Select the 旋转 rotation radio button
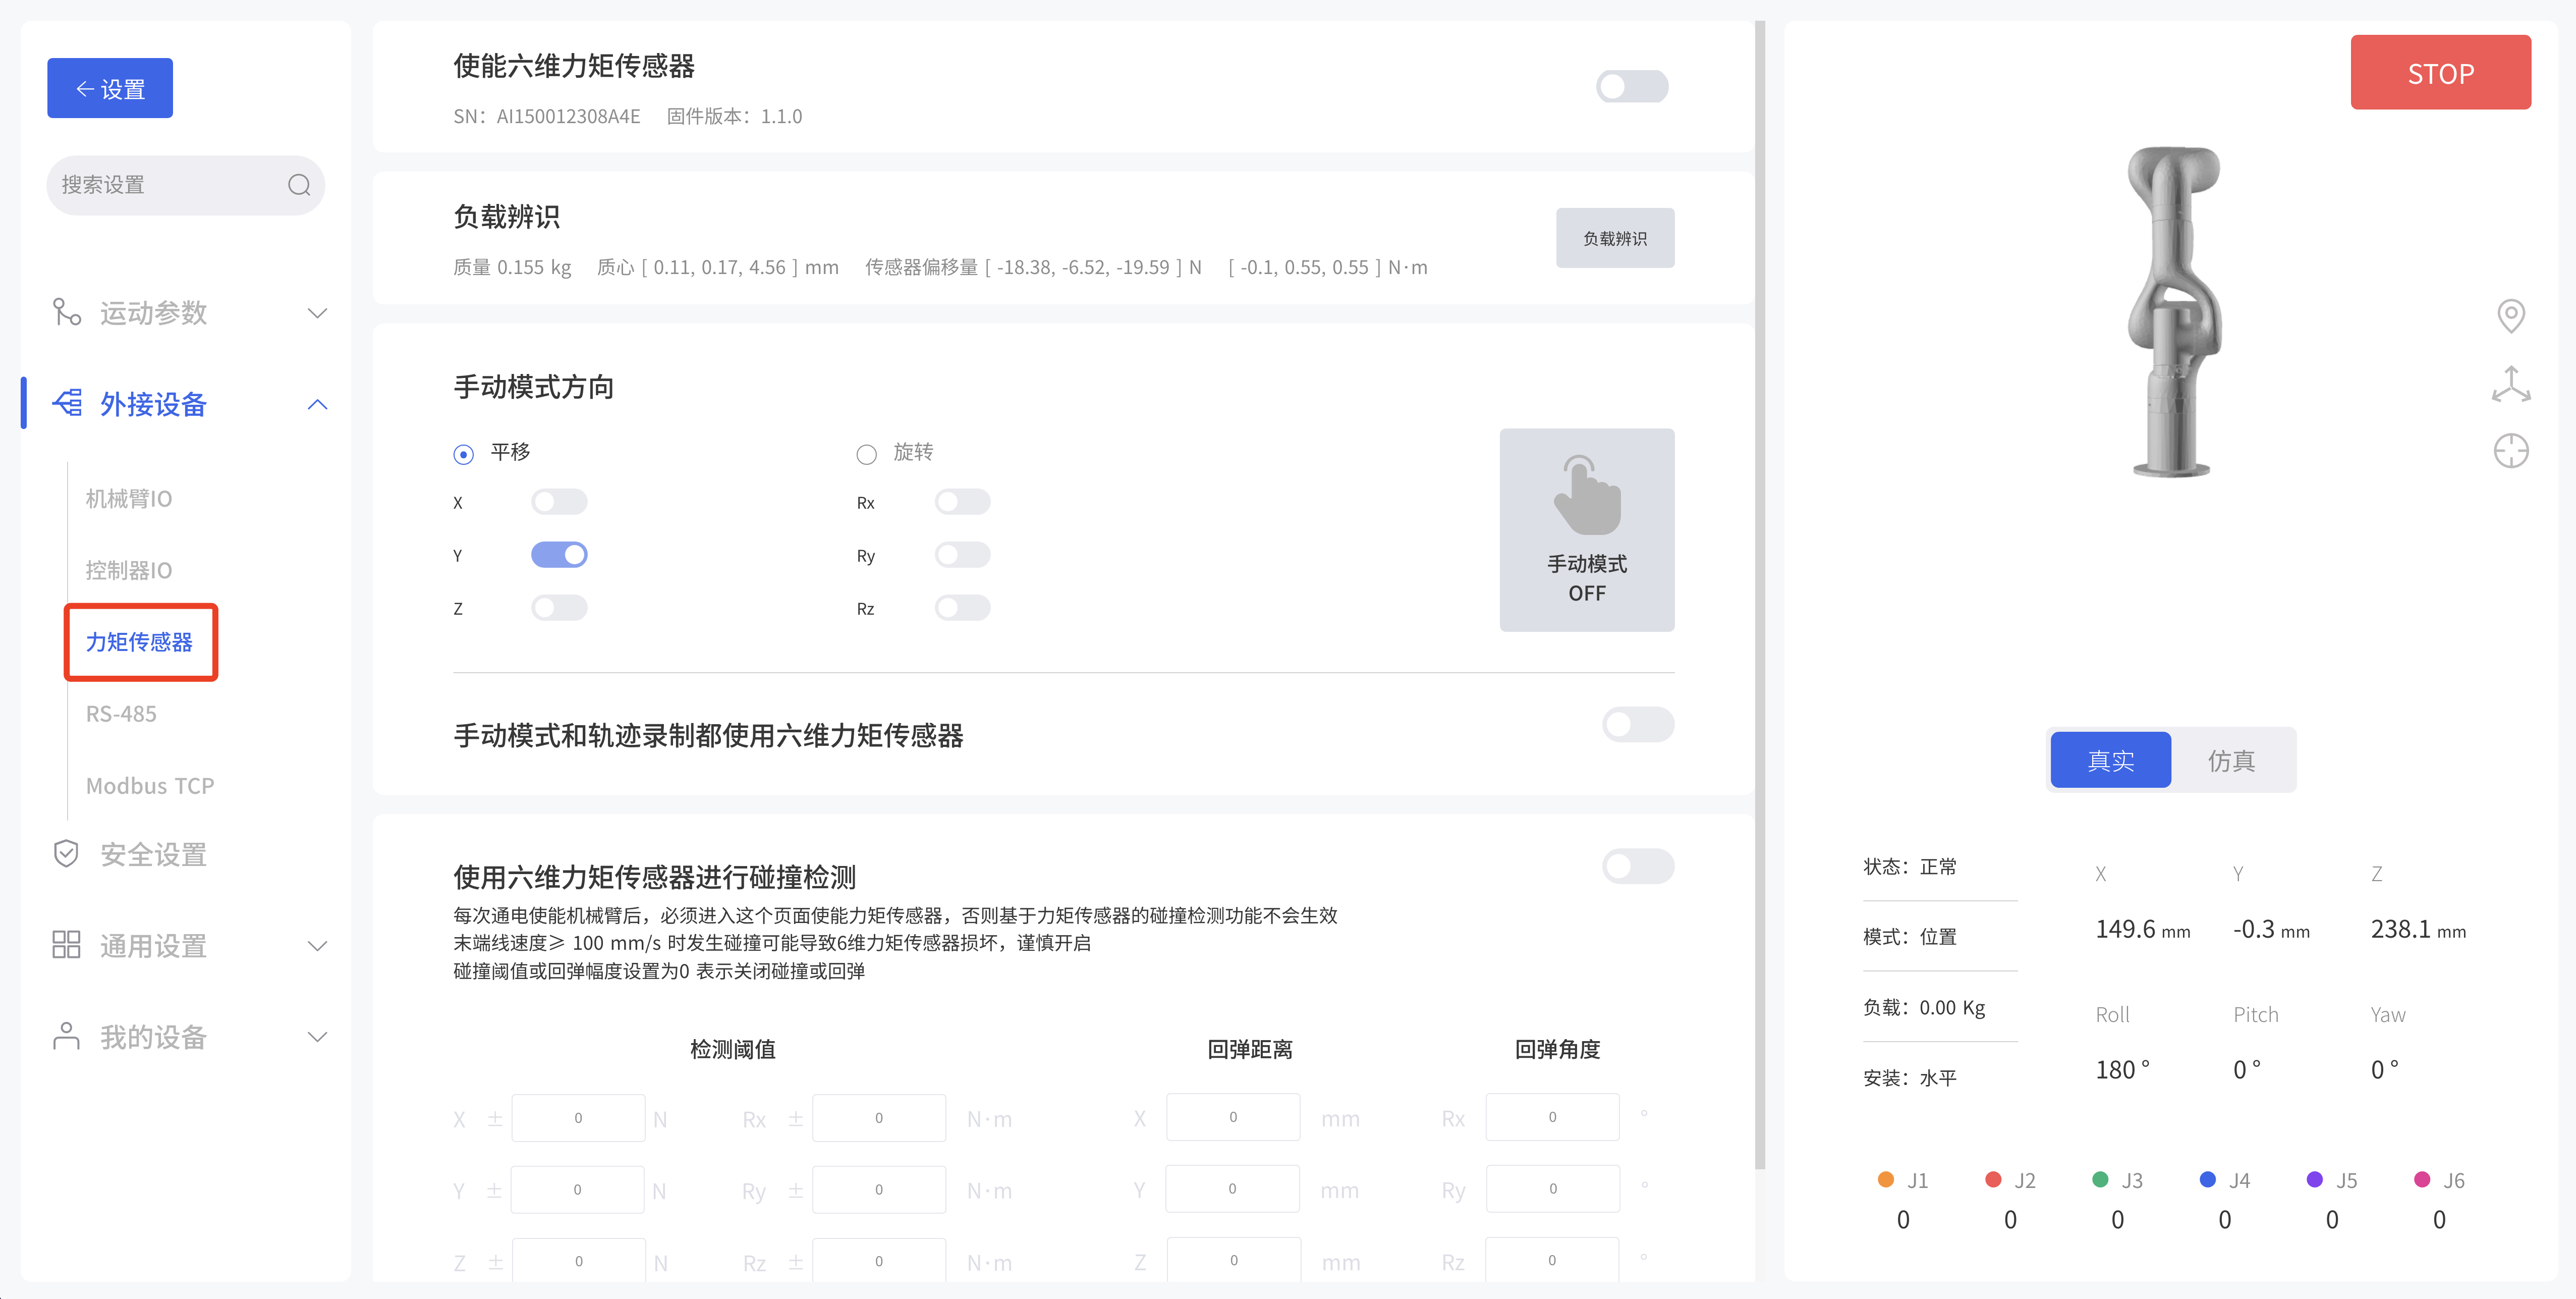 [866, 455]
